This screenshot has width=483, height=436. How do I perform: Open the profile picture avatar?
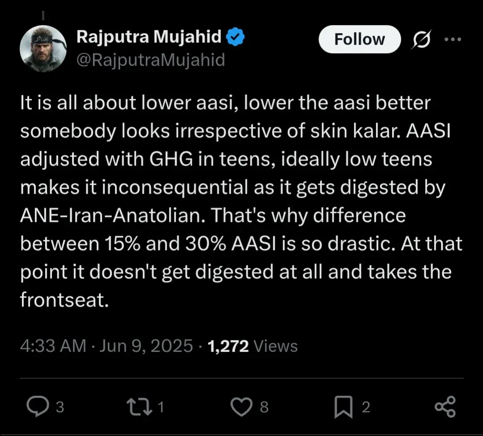coord(43,48)
